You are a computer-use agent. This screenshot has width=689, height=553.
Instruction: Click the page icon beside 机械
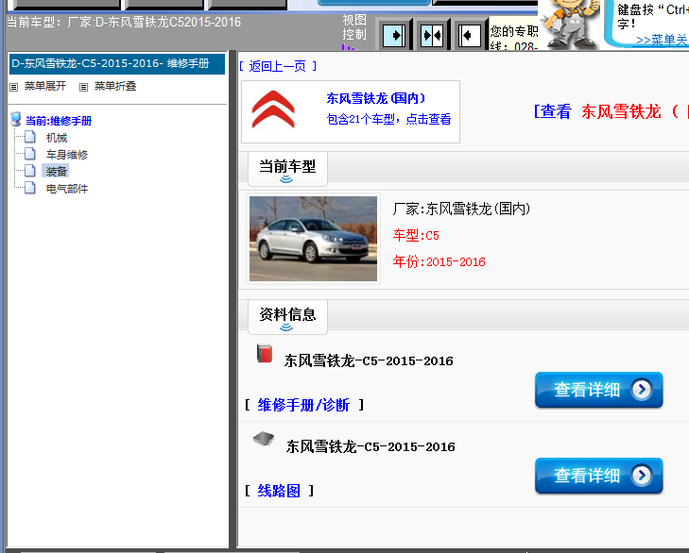[x=30, y=137]
